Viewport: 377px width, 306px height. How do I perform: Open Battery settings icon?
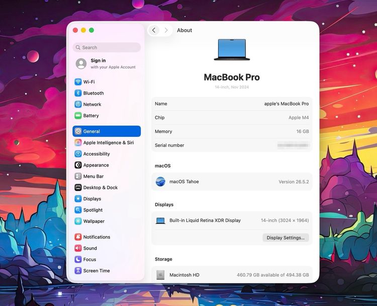[78, 116]
